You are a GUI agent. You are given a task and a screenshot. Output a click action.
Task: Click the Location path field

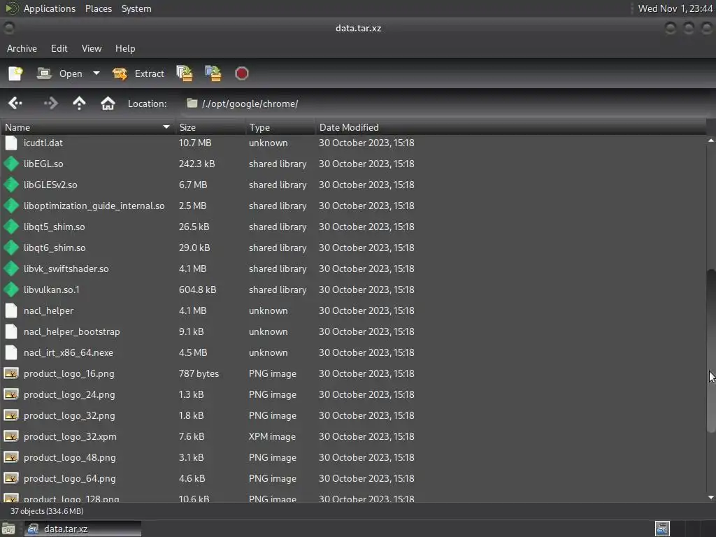point(447,103)
